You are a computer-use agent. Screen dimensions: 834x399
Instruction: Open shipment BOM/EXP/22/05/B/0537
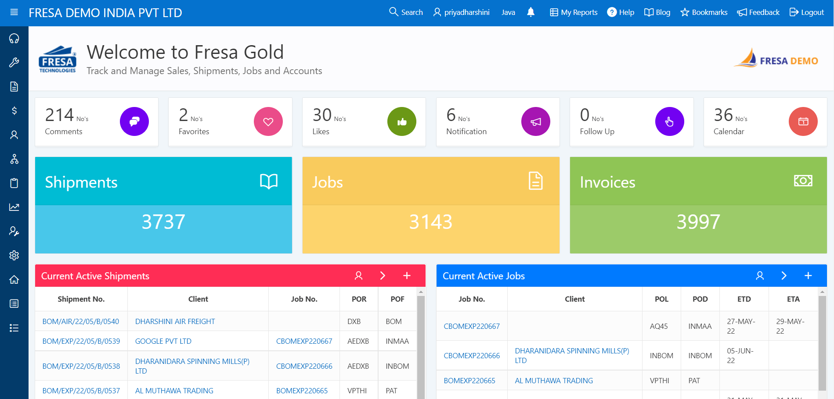point(81,391)
